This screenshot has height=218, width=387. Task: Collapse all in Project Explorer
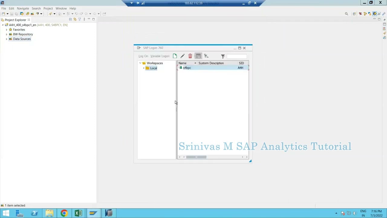(x=70, y=19)
